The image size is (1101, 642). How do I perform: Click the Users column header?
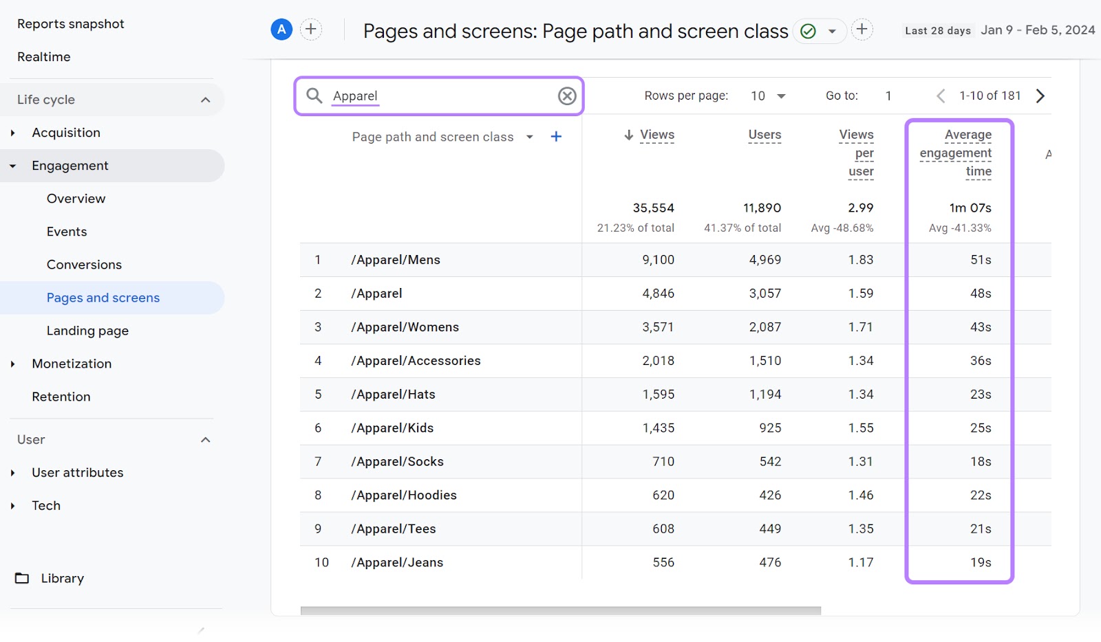(x=764, y=135)
